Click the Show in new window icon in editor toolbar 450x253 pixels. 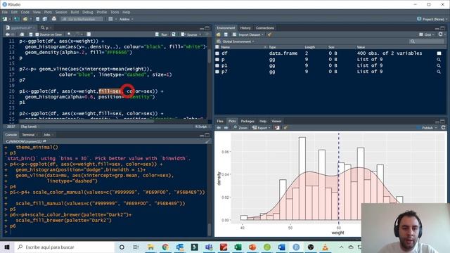coord(22,34)
